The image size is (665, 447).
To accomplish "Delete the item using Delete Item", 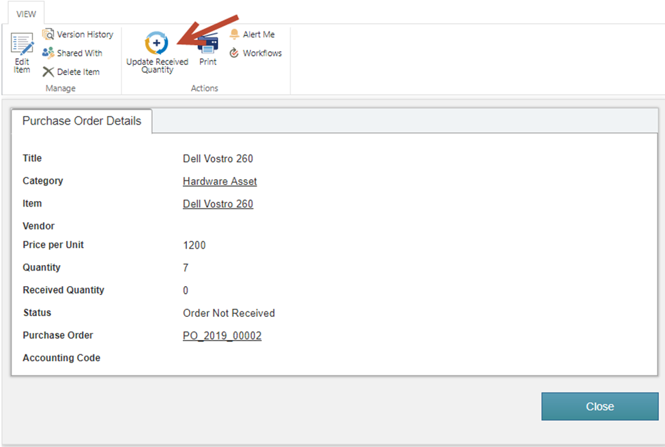I will pos(71,72).
